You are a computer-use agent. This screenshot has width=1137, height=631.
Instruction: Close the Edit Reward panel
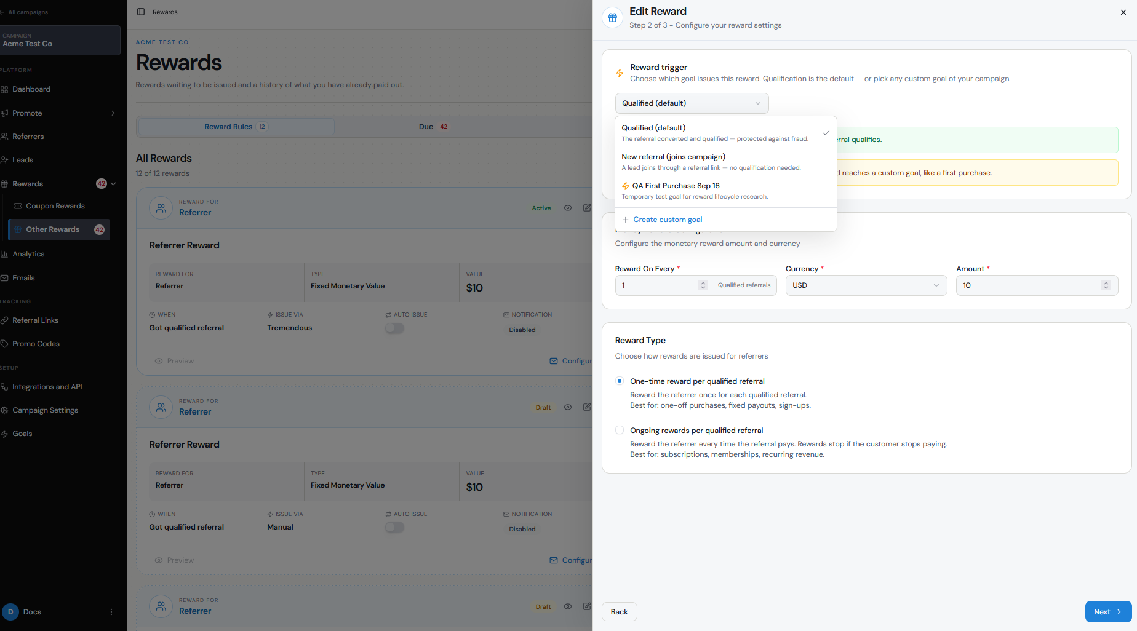1123,12
